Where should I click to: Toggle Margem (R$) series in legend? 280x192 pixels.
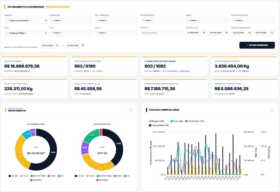click(x=156, y=121)
